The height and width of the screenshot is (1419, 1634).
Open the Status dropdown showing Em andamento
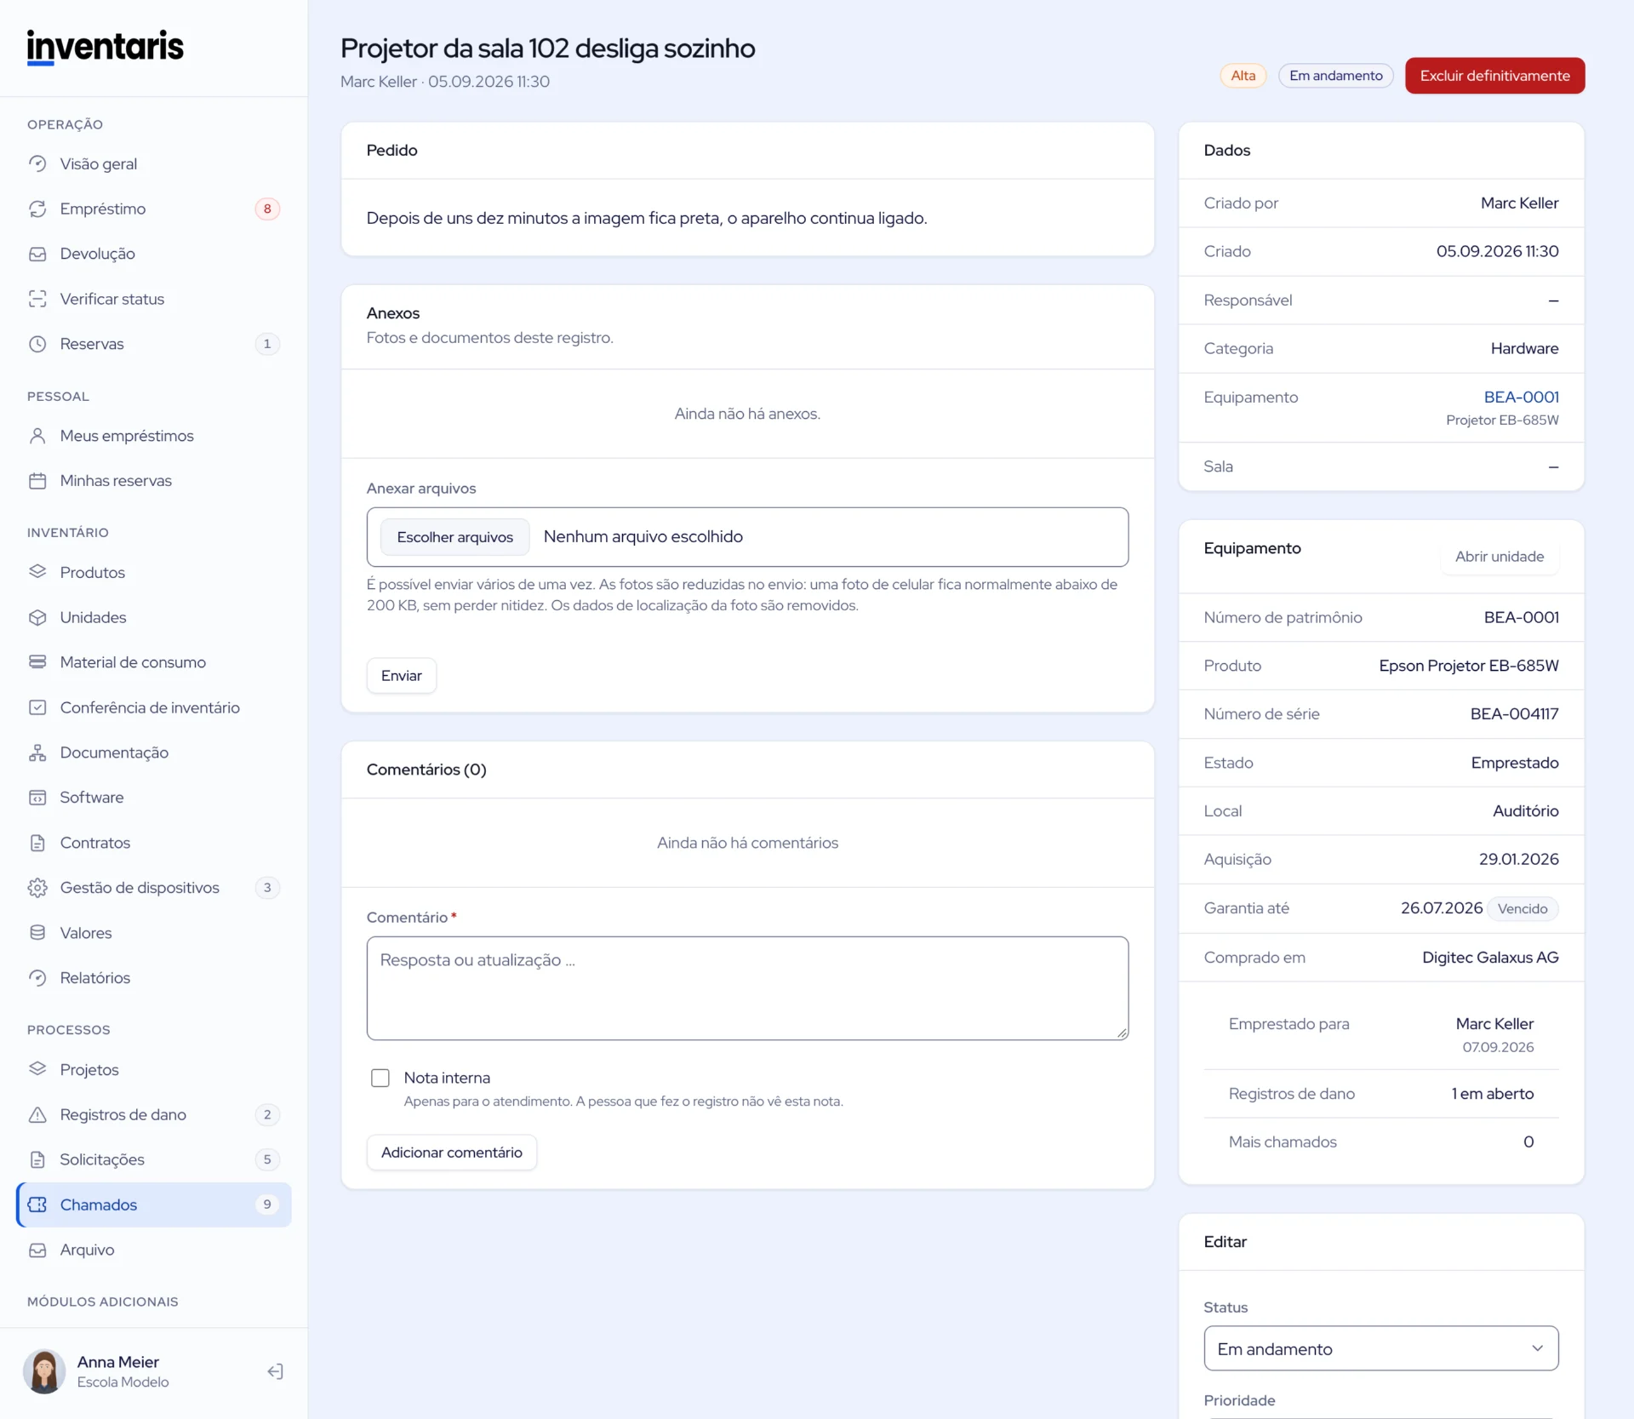point(1380,1348)
